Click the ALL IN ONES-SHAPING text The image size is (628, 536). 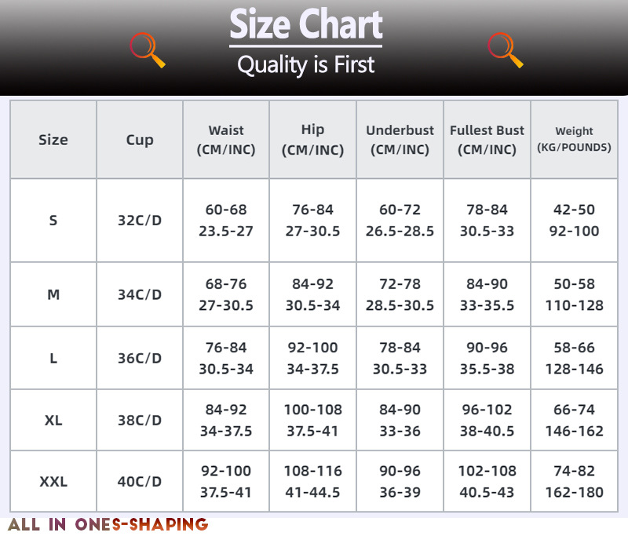108,524
